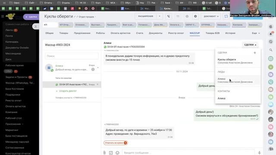Open the Товары B2B tab

[213, 33]
